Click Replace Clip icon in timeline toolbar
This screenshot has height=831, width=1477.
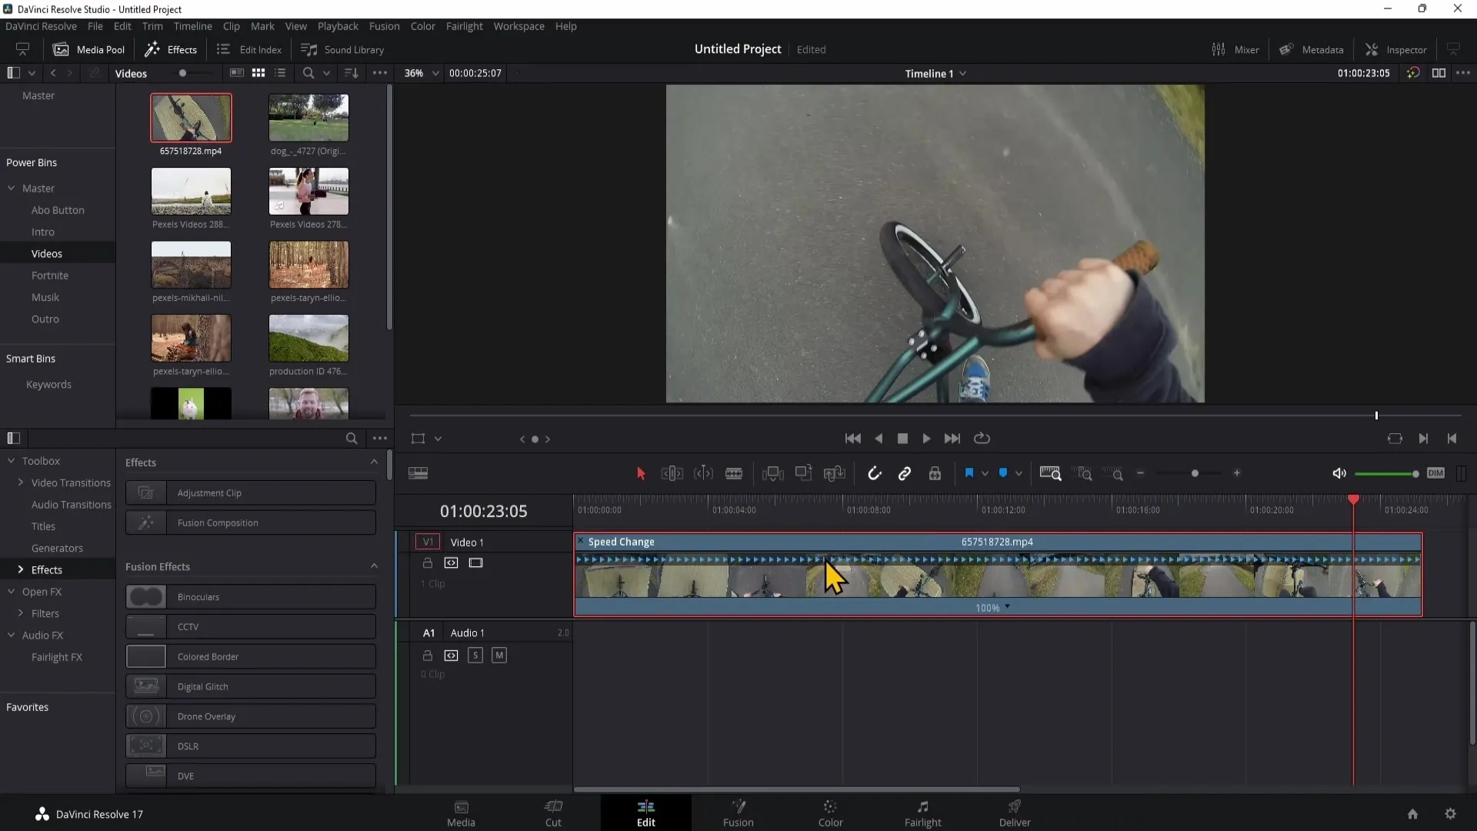[834, 474]
